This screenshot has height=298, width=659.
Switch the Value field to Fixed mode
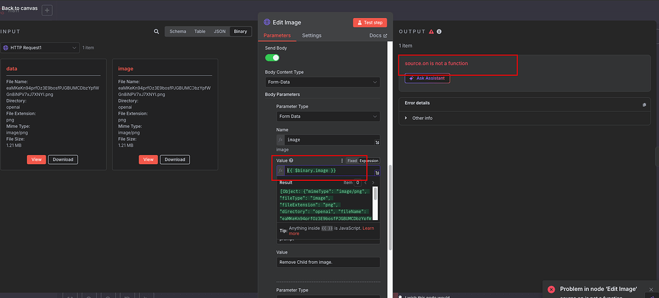tap(352, 160)
